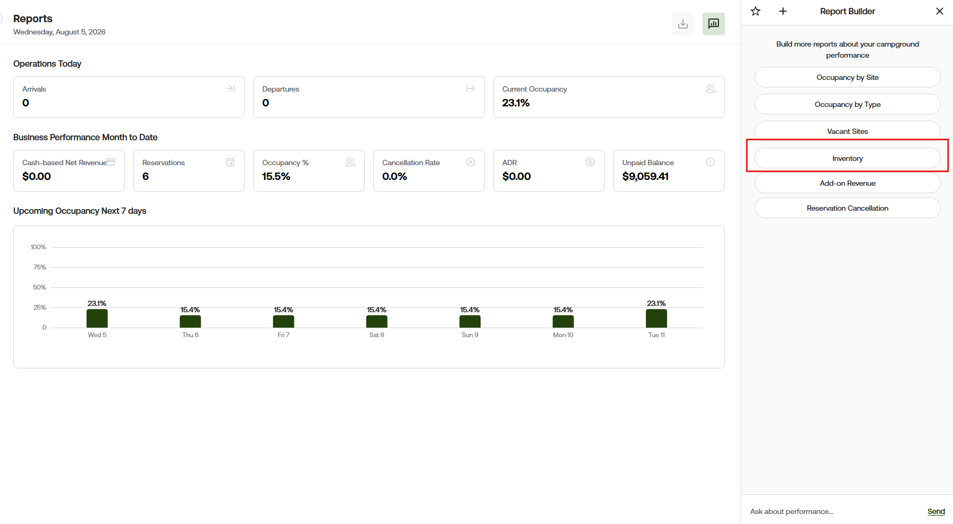Click the Operations Today heading

pos(47,64)
